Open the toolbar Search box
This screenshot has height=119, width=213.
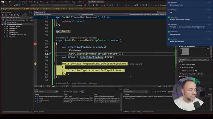[82, 2]
